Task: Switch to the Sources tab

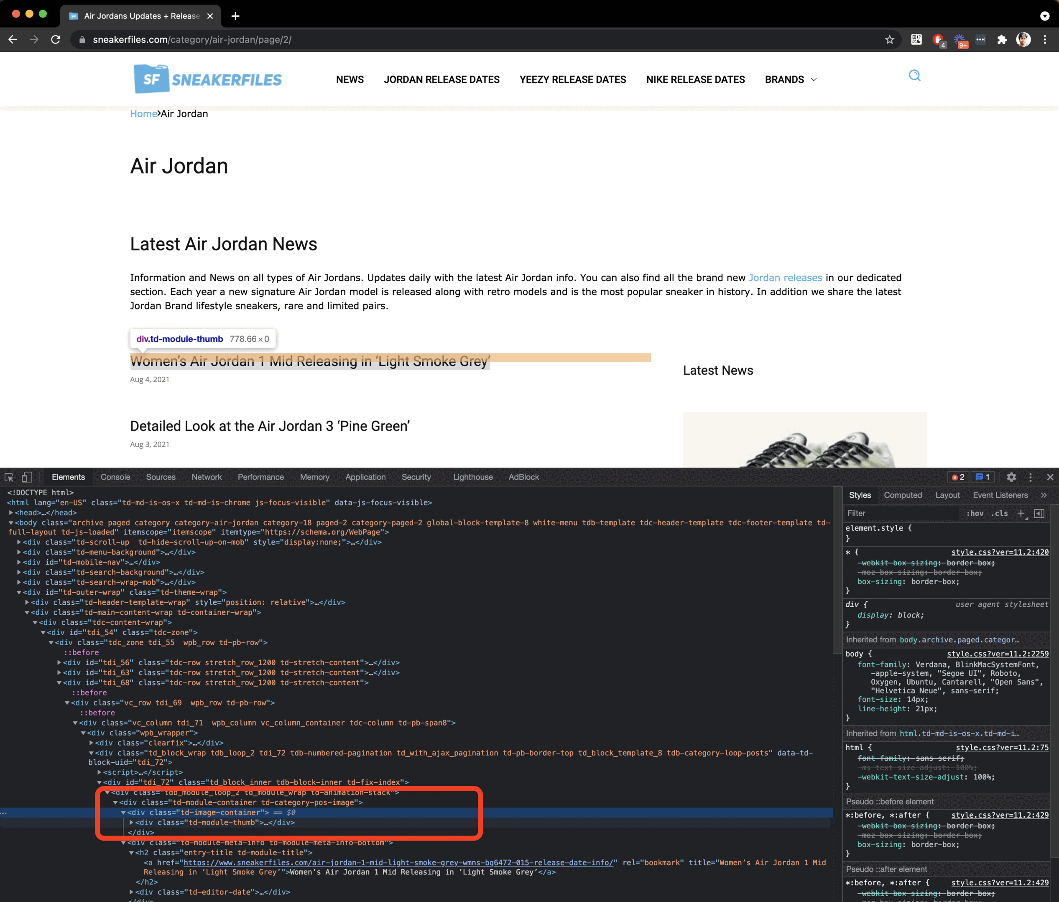Action: click(x=161, y=477)
